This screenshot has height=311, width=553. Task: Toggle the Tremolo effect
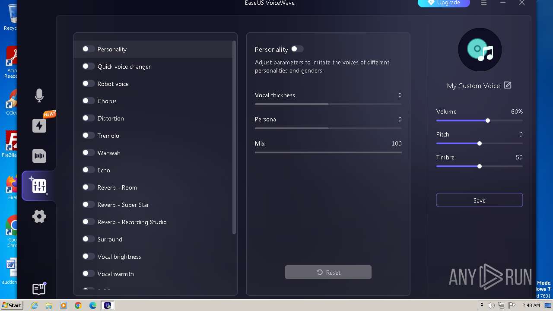click(x=89, y=136)
